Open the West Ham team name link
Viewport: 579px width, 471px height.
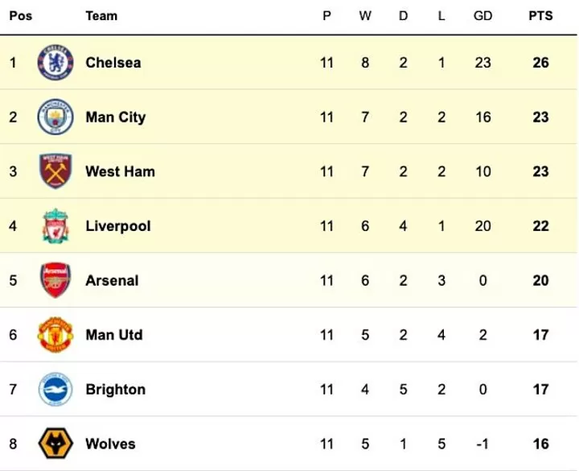coord(120,171)
